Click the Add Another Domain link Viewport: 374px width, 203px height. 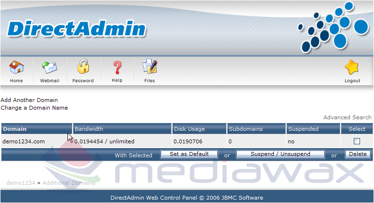pos(29,100)
